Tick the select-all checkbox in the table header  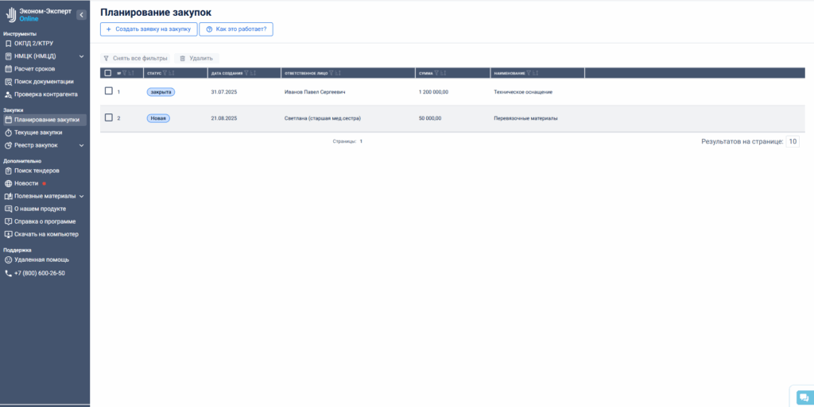(x=108, y=73)
